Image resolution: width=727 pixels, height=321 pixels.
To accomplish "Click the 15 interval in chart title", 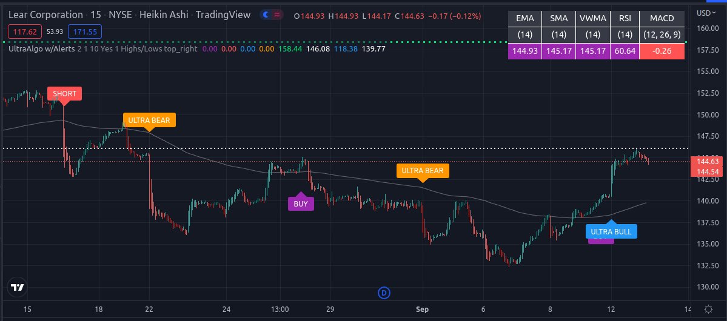I will click(x=96, y=15).
